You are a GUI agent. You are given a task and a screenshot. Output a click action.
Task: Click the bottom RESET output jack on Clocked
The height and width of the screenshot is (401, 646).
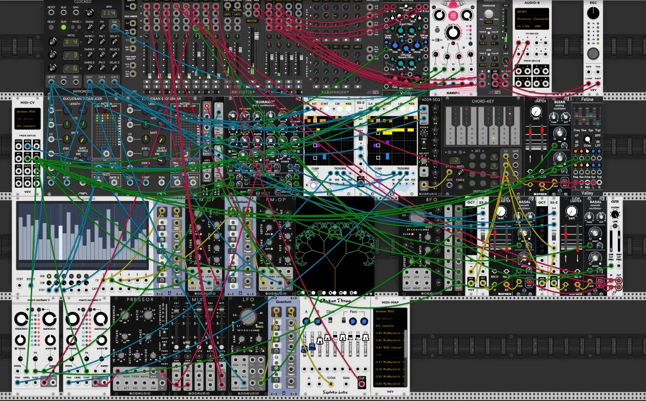pyautogui.click(x=51, y=82)
